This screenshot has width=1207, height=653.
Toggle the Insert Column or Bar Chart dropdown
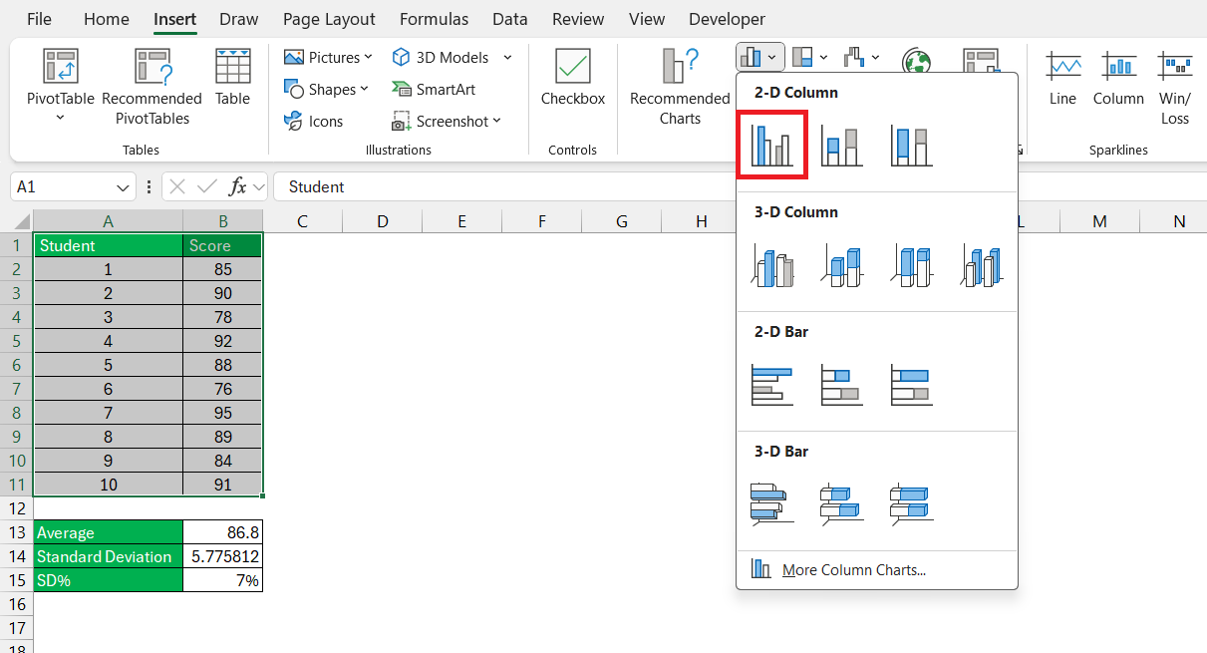point(761,57)
